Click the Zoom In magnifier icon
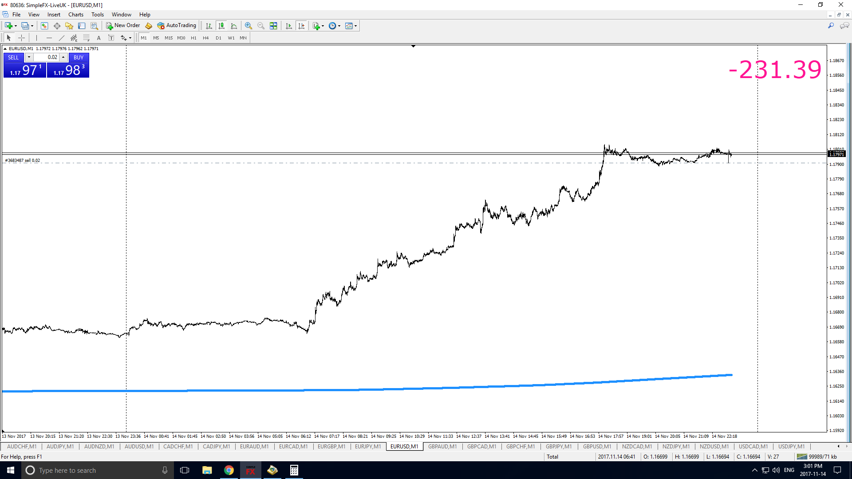The width and height of the screenshot is (852, 479). pyautogui.click(x=248, y=26)
